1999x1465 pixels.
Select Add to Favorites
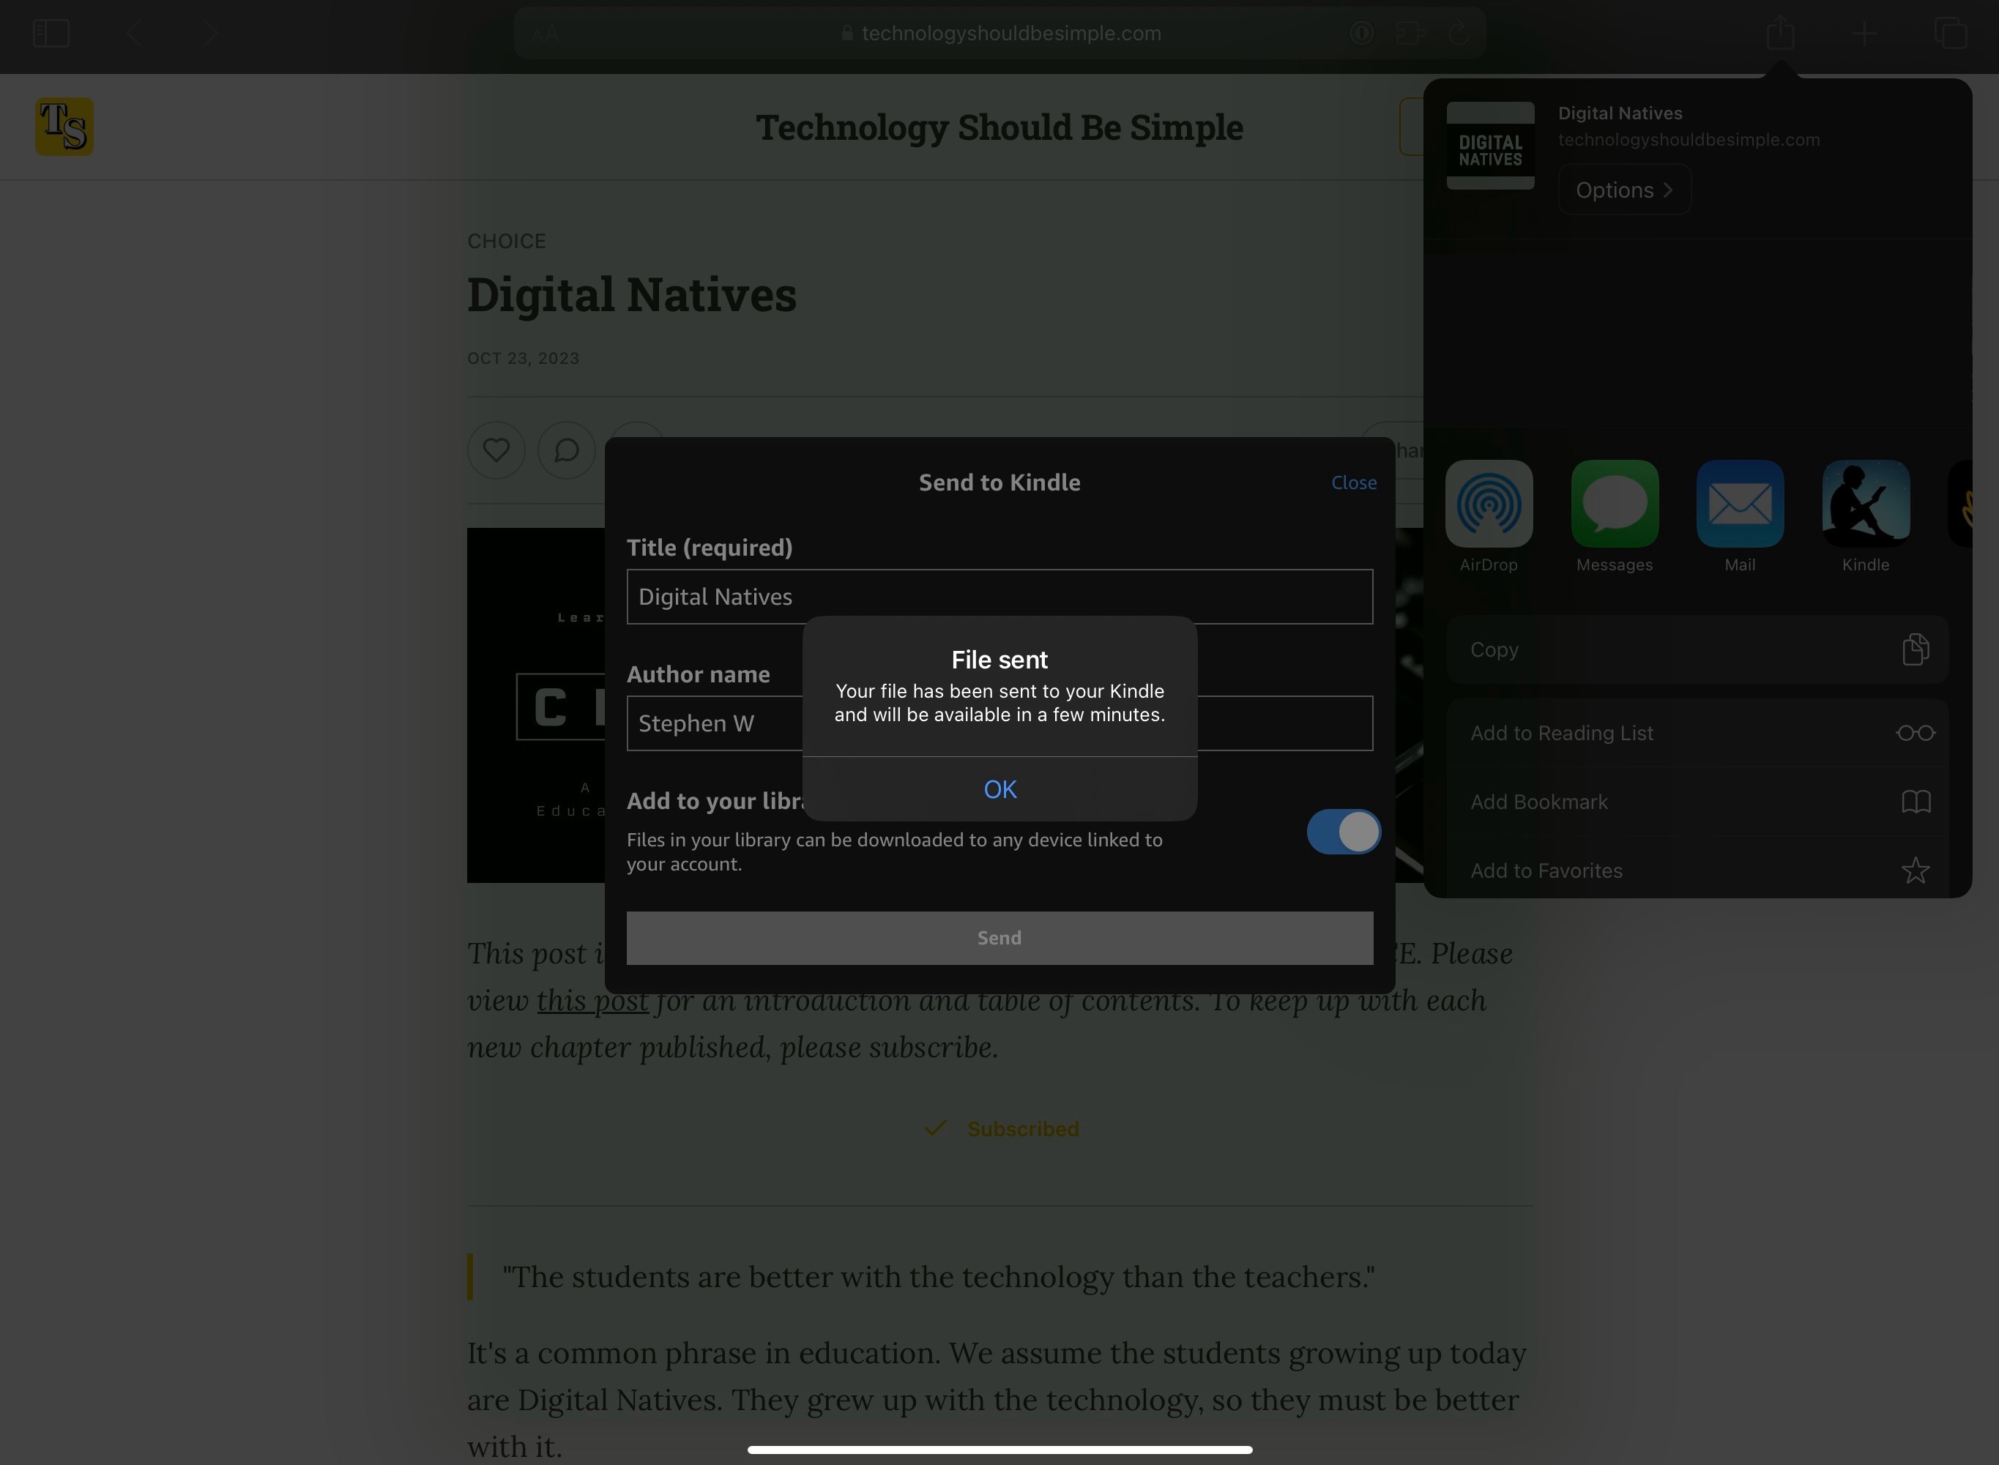(x=1697, y=871)
